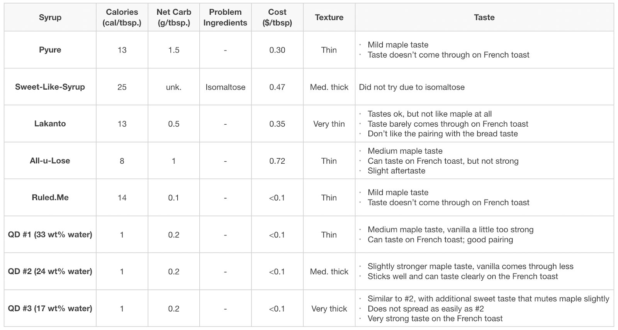The width and height of the screenshot is (618, 330).
Task: Click the 25 calories cell
Action: pos(122,87)
